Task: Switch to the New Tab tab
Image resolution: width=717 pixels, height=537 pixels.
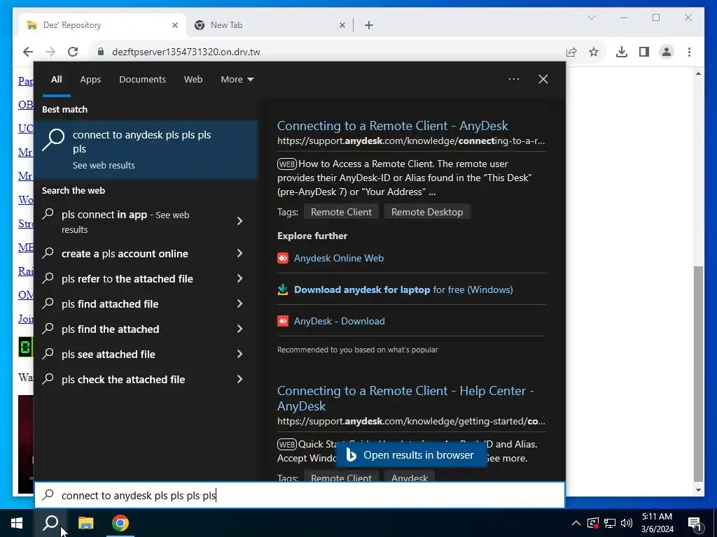Action: 270,25
